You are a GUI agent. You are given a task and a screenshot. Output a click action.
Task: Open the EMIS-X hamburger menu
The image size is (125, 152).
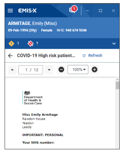tap(10, 11)
